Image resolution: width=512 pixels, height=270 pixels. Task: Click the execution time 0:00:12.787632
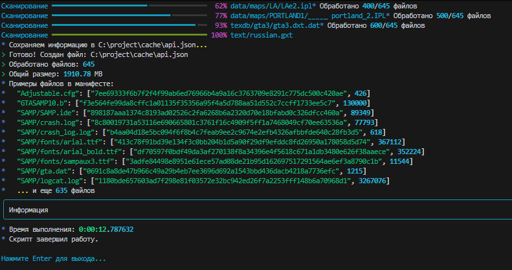106,229
